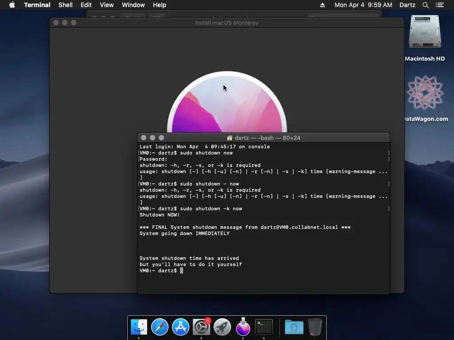This screenshot has height=340, width=454.
Task: Open the Trash in the Dock
Action: (x=315, y=327)
